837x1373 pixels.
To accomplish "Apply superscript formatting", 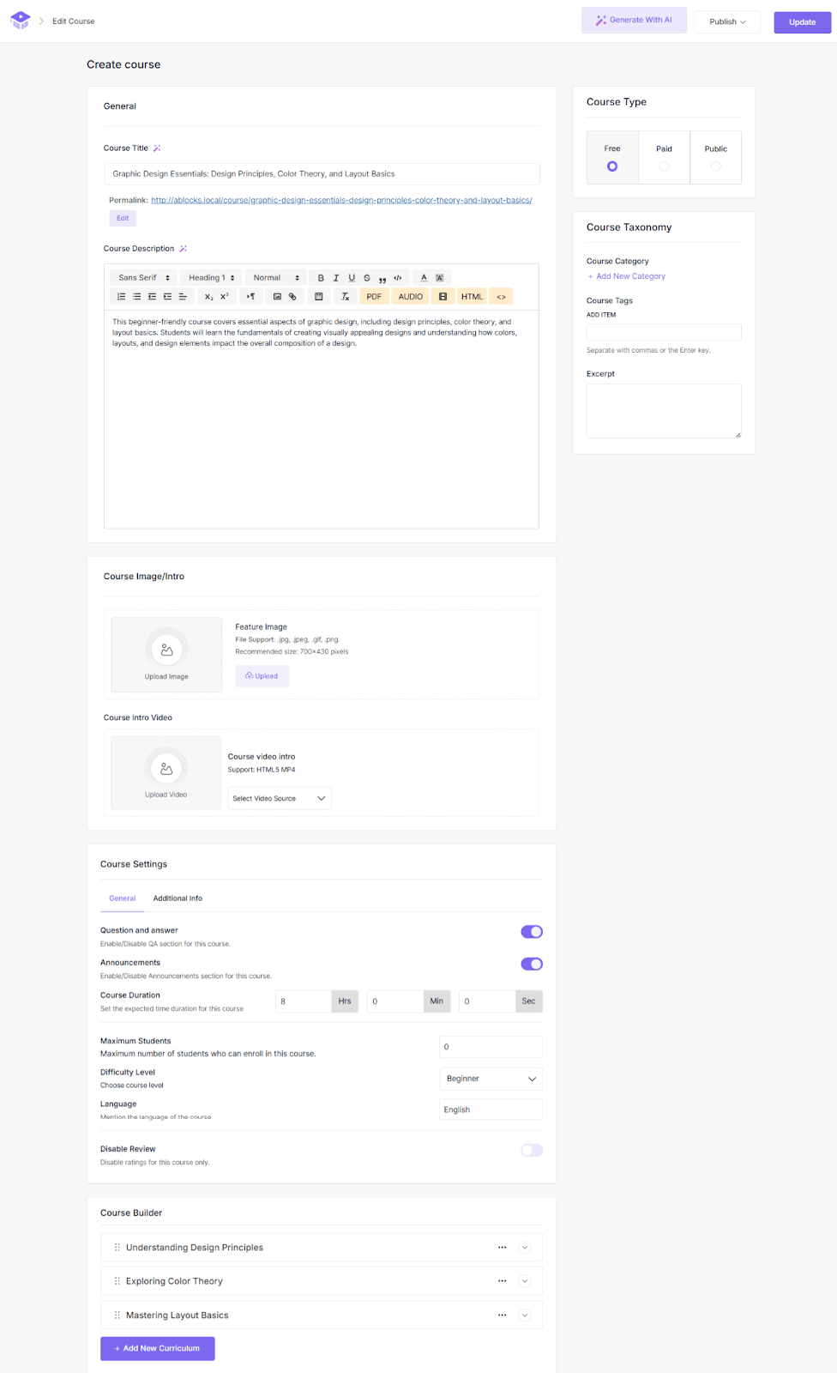I will pos(224,297).
